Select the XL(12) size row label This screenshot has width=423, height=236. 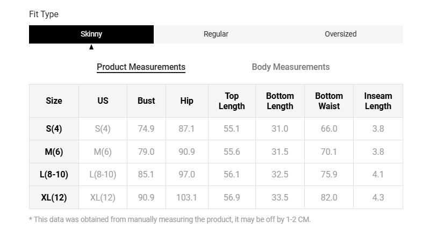(x=54, y=197)
